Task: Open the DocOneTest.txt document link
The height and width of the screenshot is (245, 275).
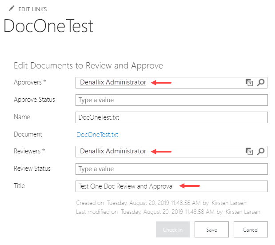Action: [97, 135]
